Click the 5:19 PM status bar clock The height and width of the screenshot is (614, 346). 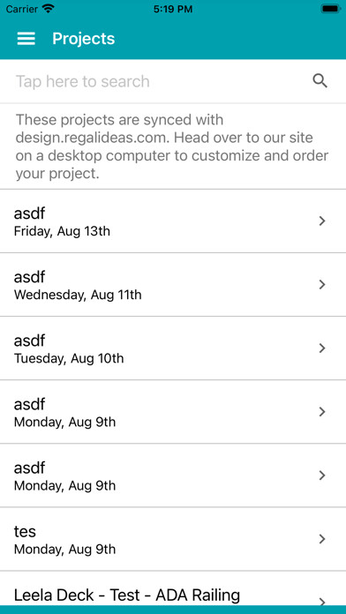tap(173, 9)
